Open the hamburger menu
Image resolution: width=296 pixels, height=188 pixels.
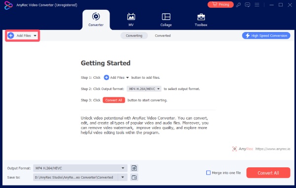pos(257,5)
